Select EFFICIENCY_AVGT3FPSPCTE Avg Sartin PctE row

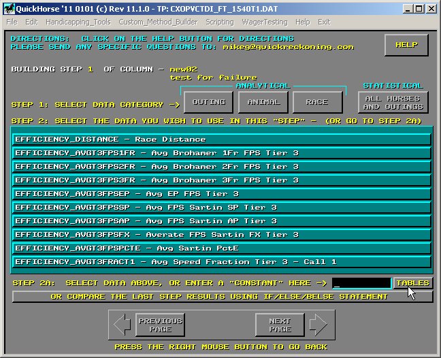coord(222,248)
